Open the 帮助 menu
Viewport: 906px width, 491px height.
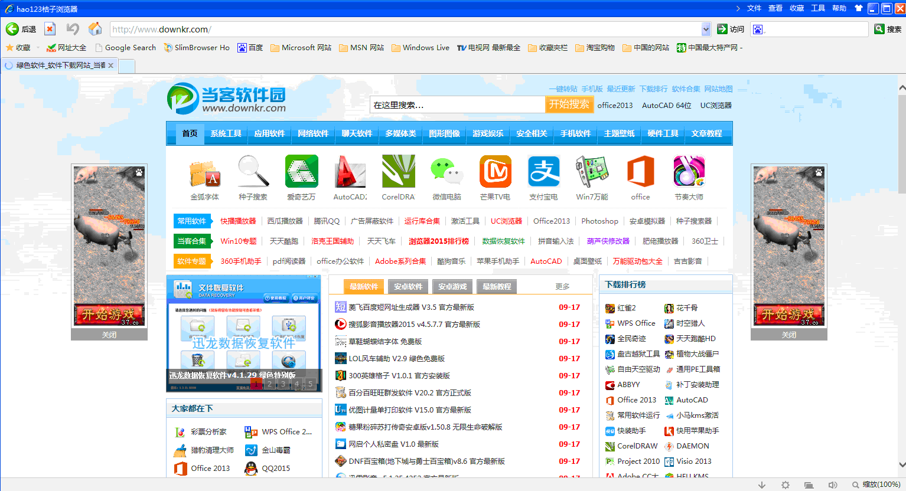click(x=839, y=8)
